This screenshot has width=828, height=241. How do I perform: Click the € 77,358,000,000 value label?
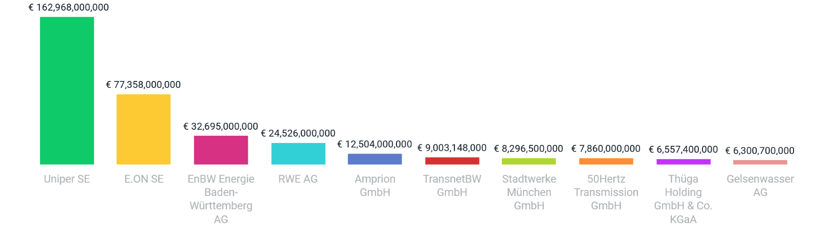click(x=143, y=85)
